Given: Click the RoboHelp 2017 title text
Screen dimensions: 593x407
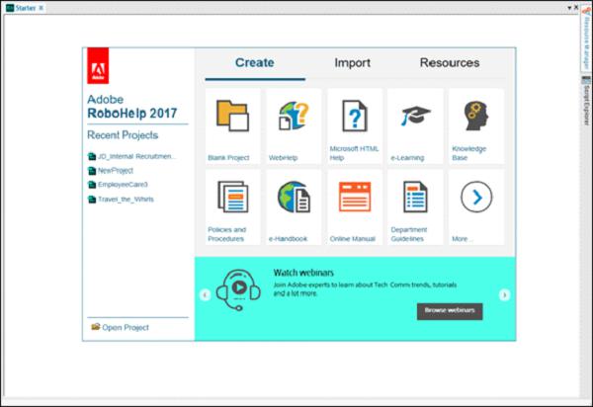Looking at the screenshot, I should [132, 113].
